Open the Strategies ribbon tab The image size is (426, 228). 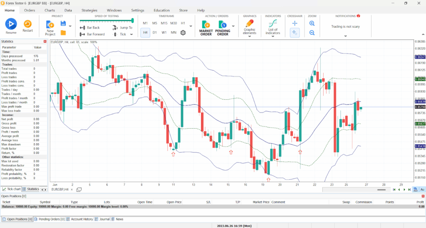tap(89, 10)
